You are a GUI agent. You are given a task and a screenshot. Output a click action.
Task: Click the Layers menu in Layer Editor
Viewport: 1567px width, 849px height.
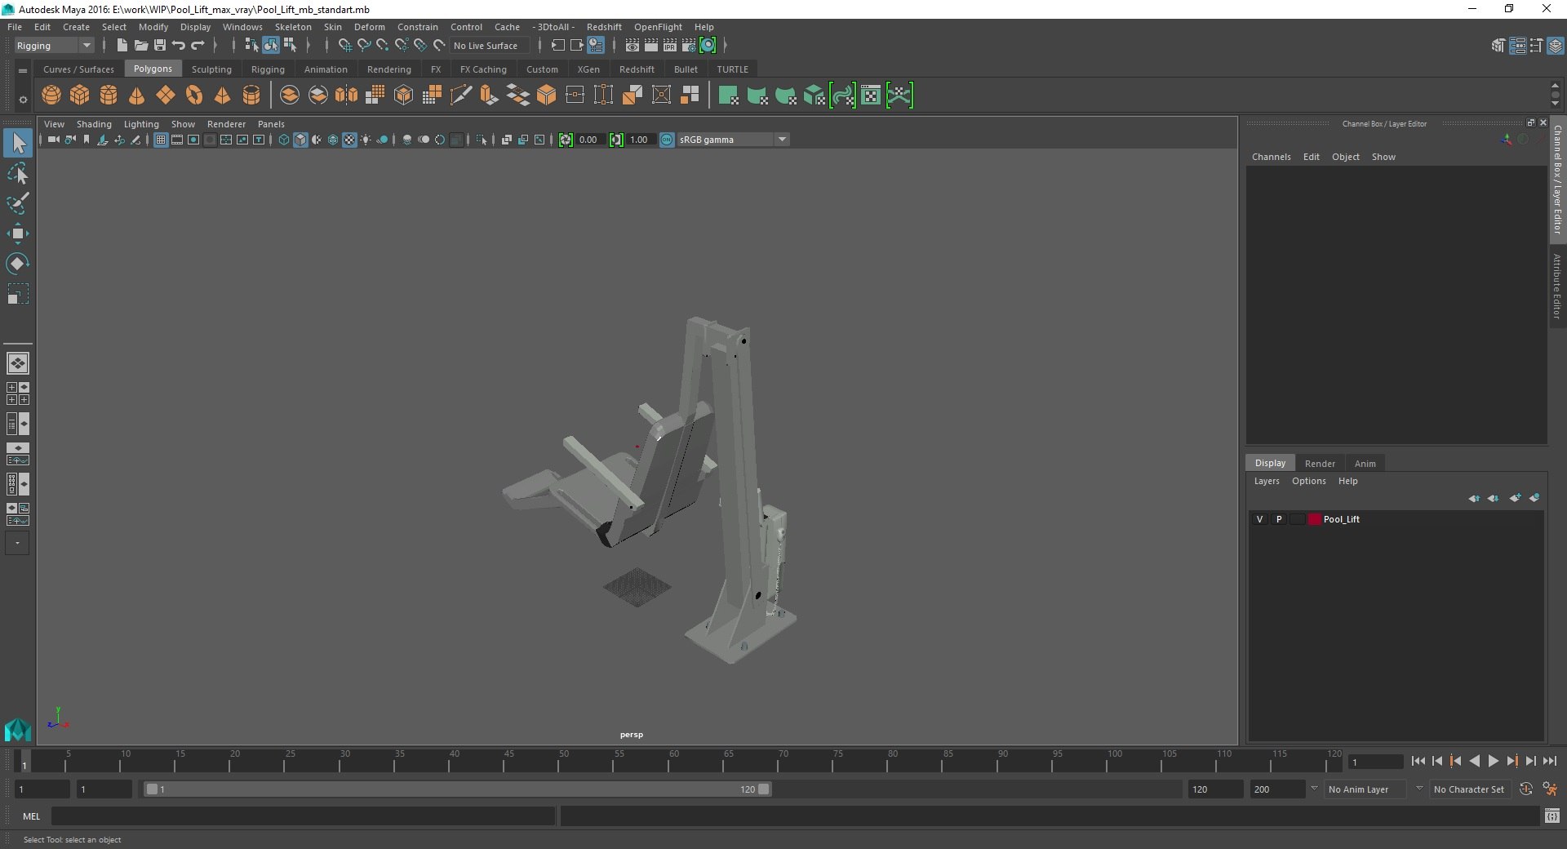pos(1267,481)
